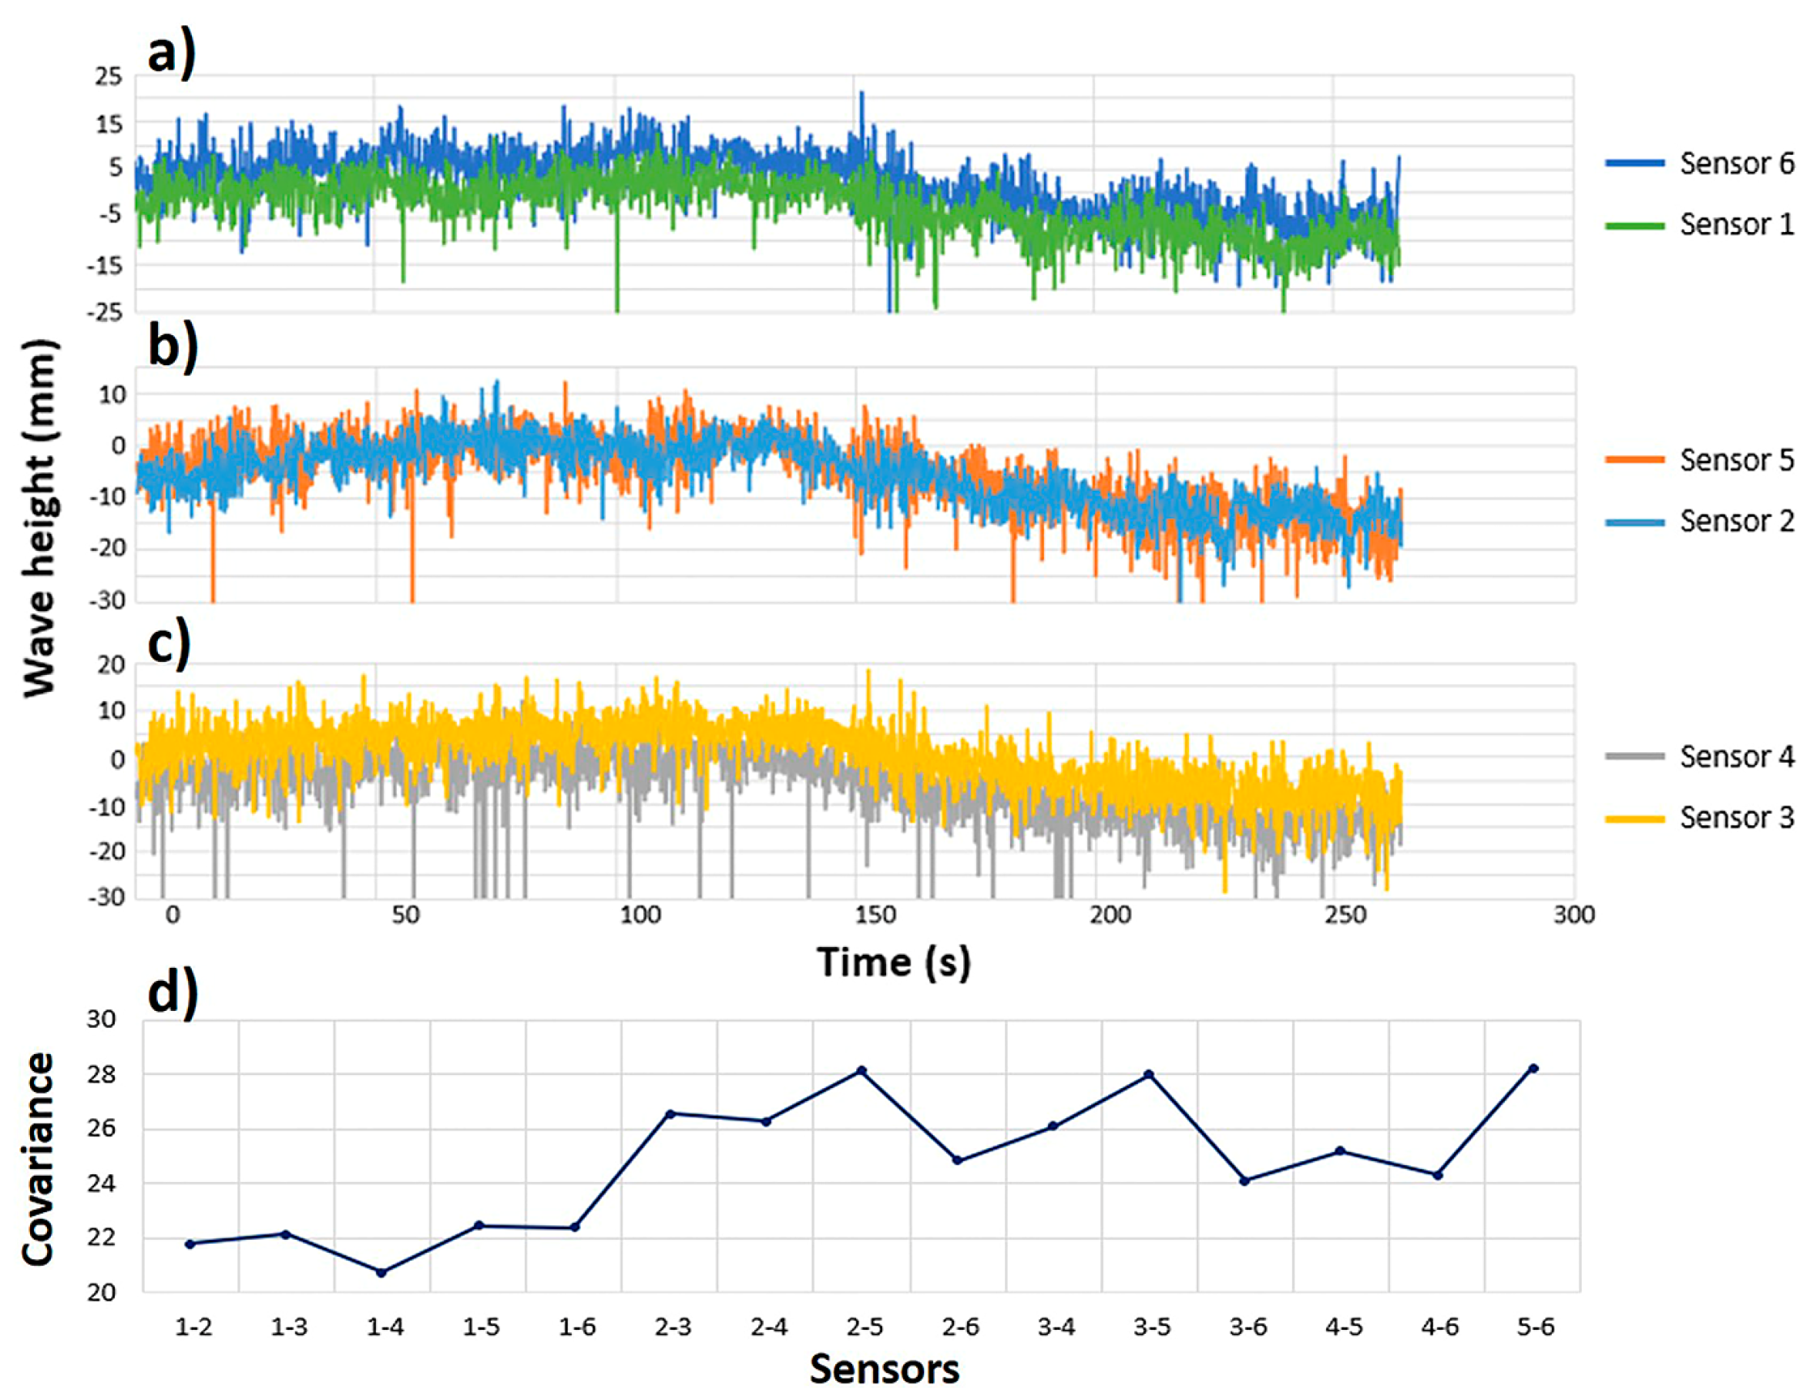Click the Wave height (mm) axis title
Screen dimensions: 1810x1397
click(x=39, y=518)
